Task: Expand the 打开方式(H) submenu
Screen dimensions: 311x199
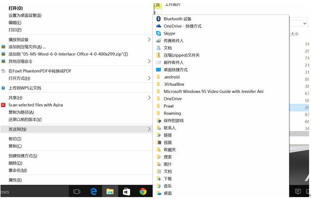Action: coord(149,78)
